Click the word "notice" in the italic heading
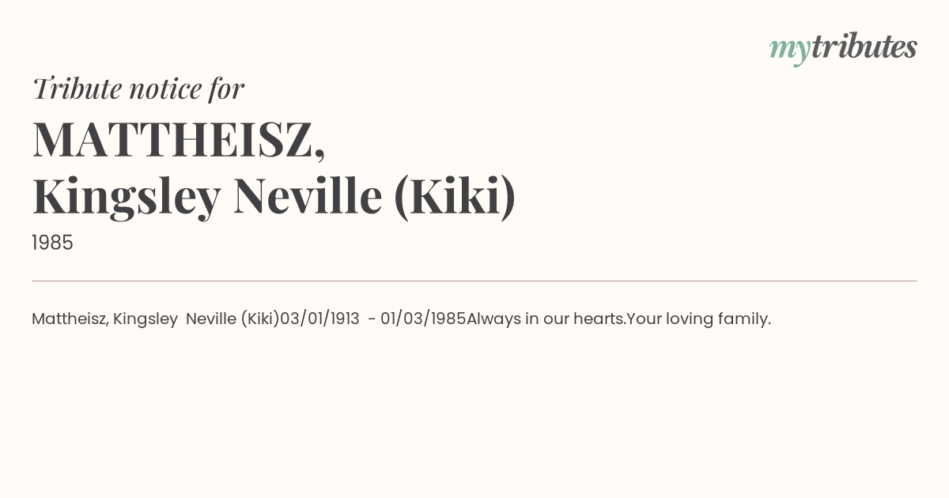 coord(164,89)
